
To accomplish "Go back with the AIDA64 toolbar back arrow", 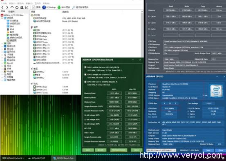I will point(2,7).
